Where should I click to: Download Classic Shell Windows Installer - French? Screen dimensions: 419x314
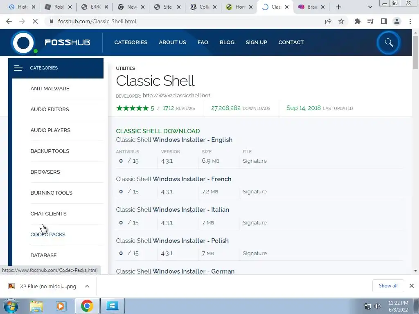[173, 179]
